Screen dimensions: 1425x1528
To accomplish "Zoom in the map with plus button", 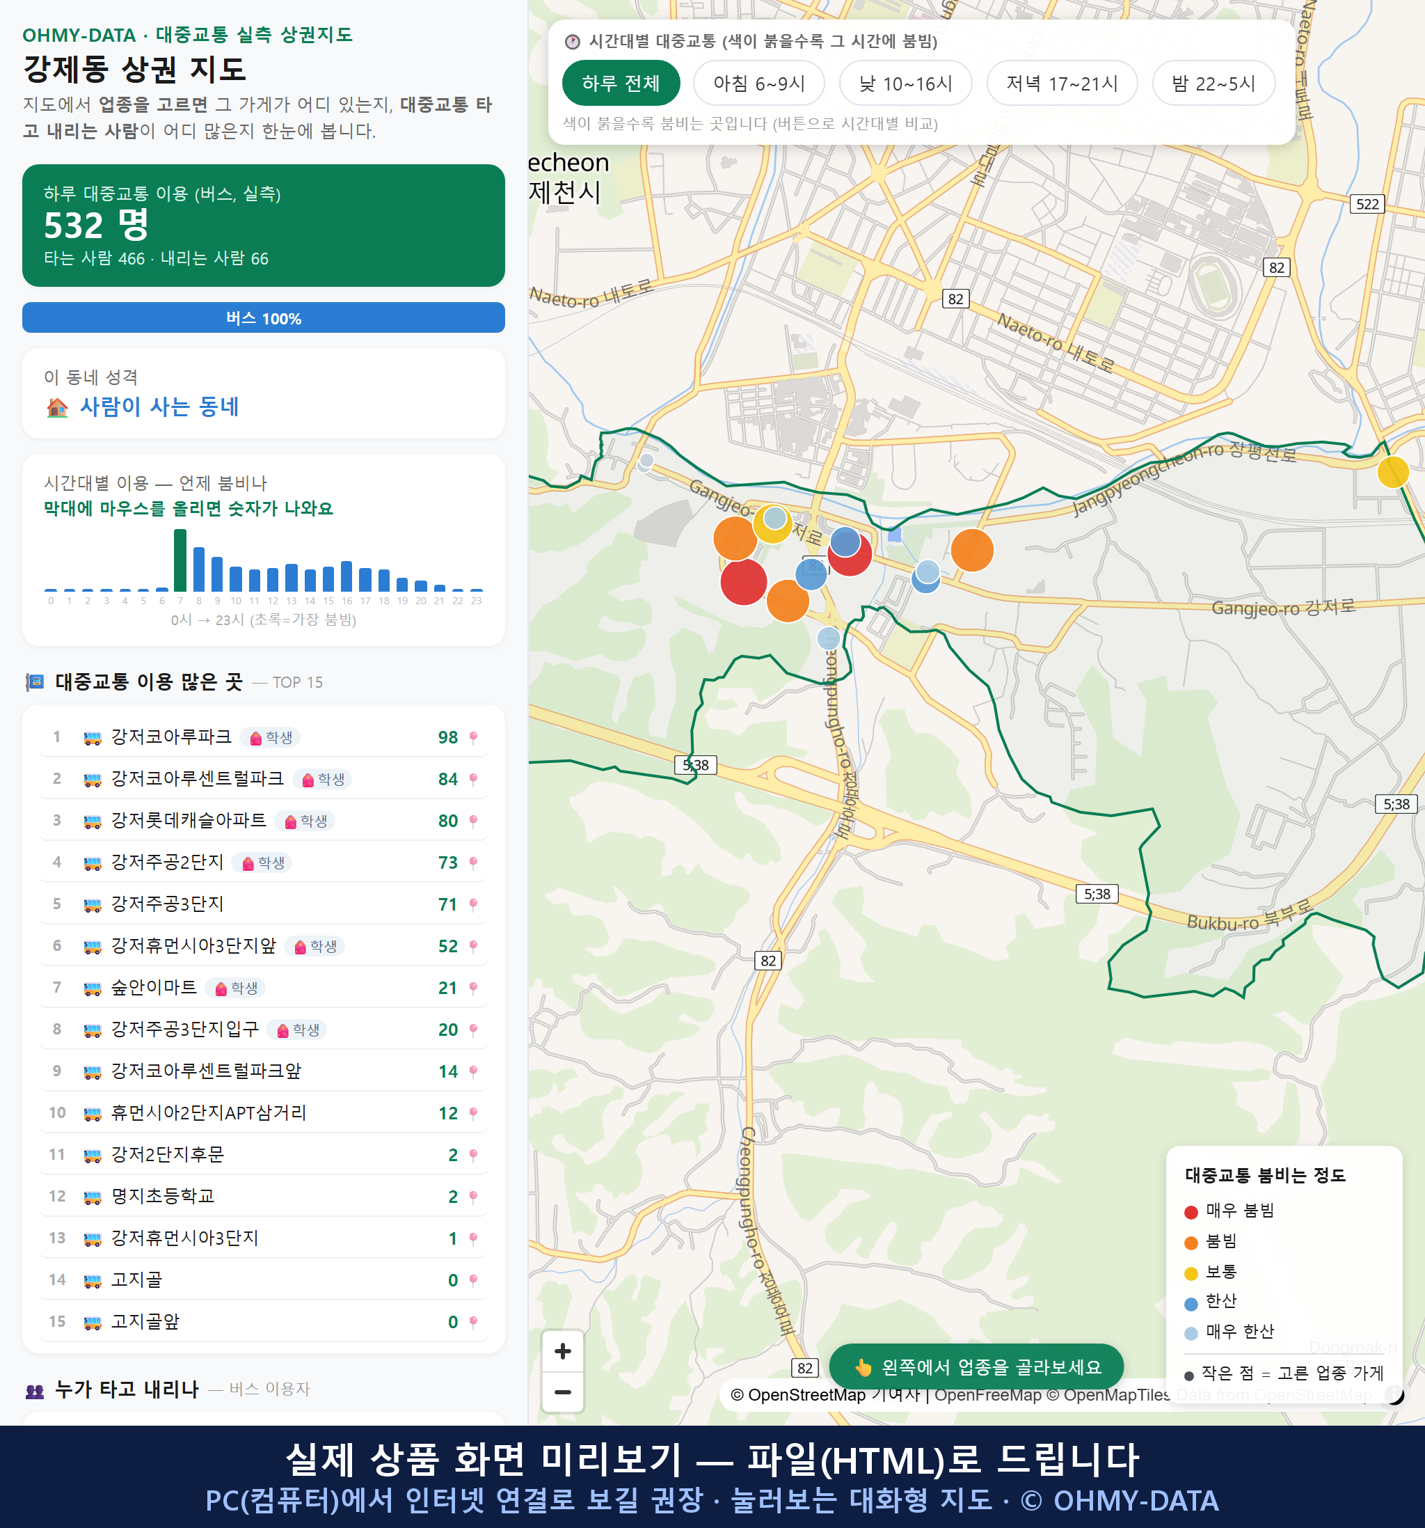I will tap(562, 1351).
